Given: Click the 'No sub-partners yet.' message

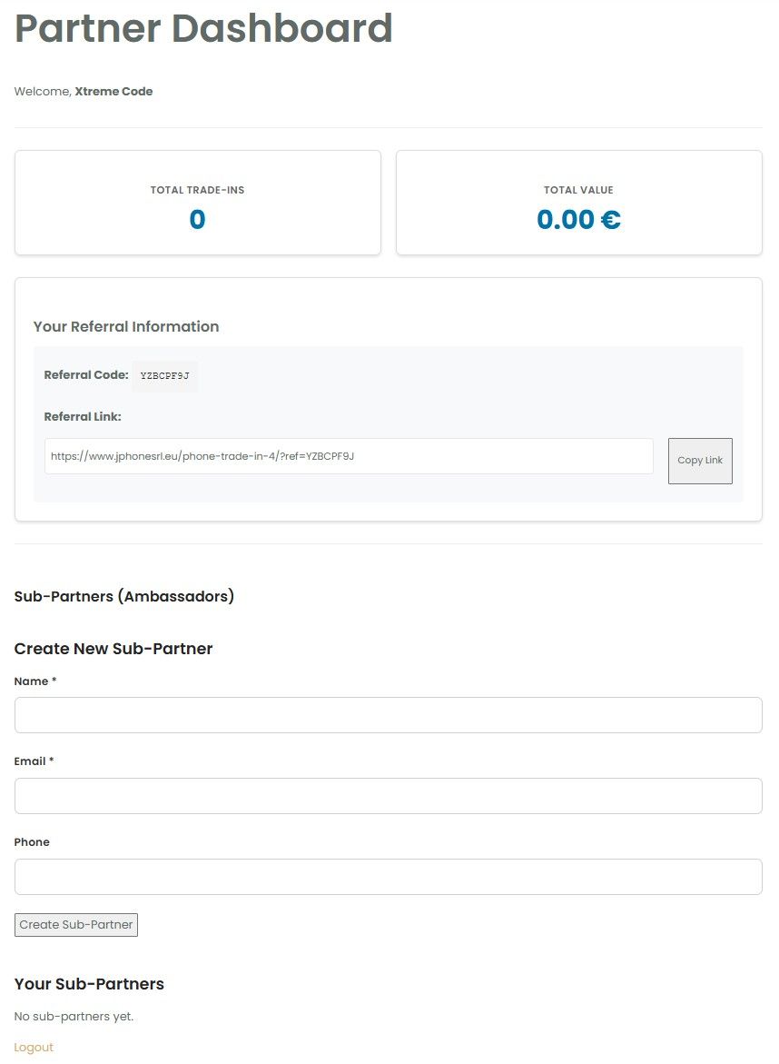Looking at the screenshot, I should point(74,1016).
